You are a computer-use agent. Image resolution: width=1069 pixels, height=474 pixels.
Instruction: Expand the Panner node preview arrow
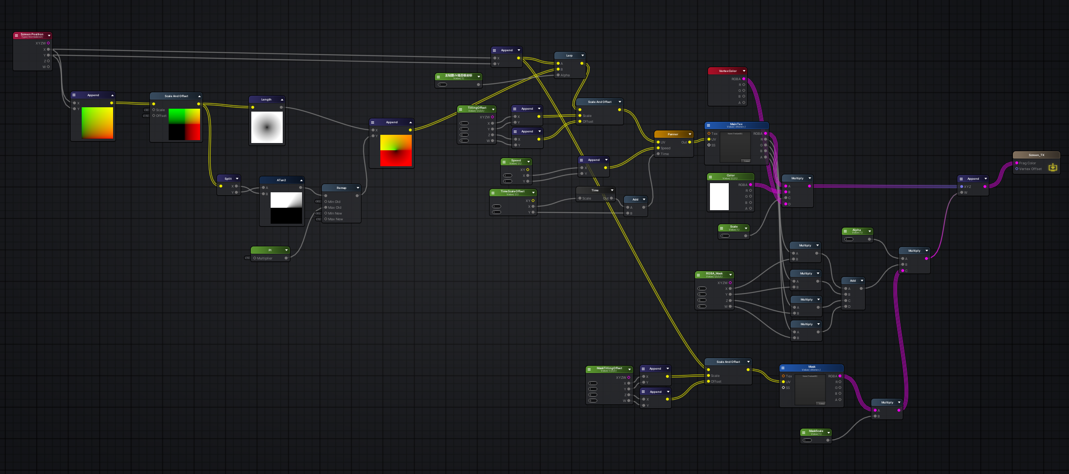(690, 134)
